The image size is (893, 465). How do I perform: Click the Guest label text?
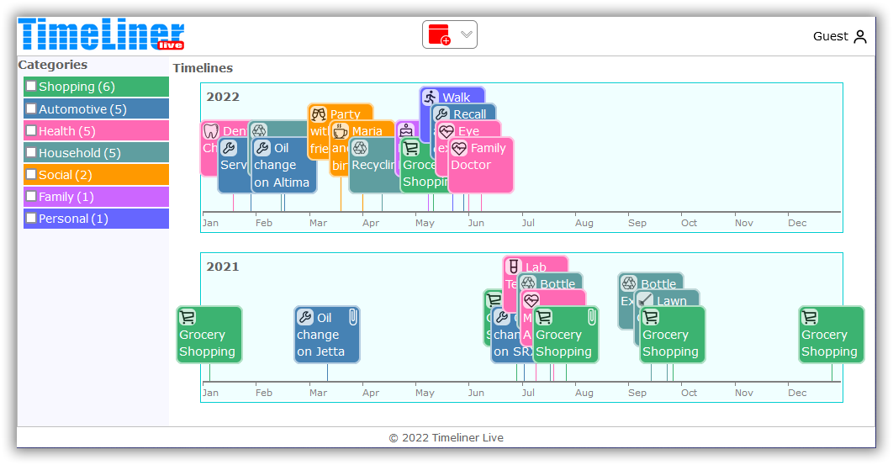[830, 36]
